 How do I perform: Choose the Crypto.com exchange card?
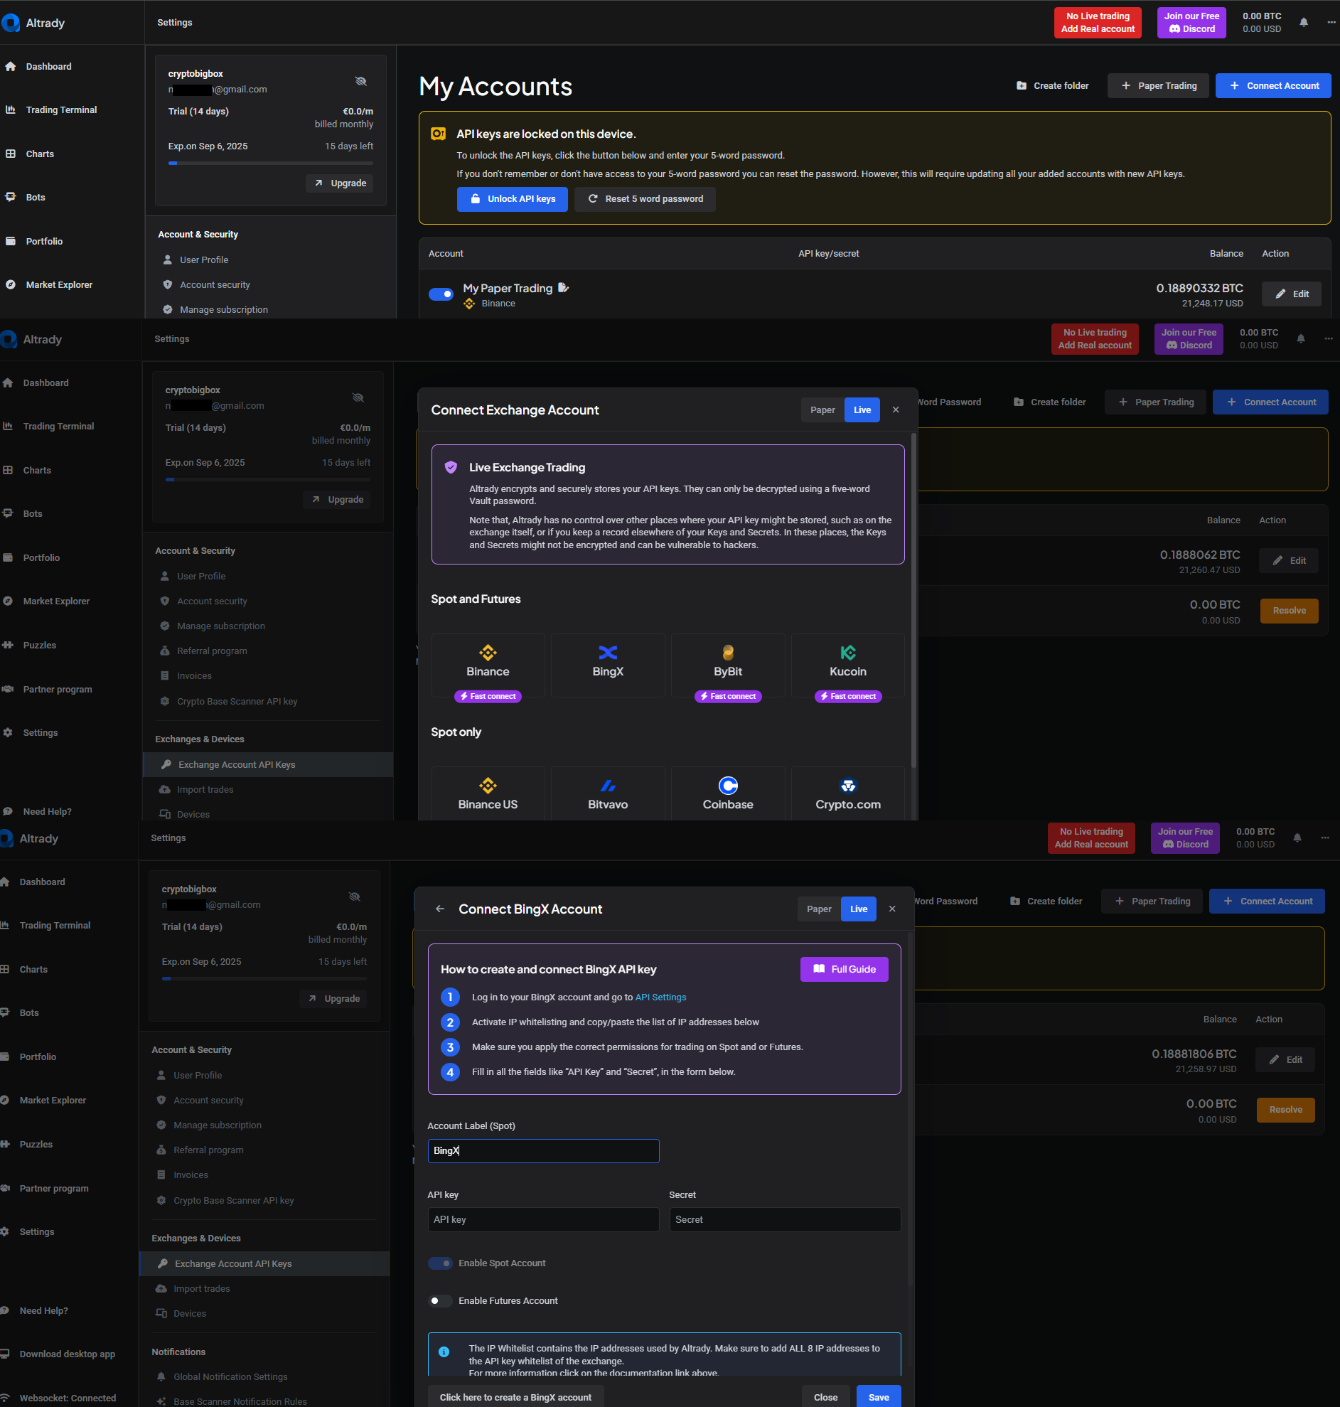click(848, 793)
